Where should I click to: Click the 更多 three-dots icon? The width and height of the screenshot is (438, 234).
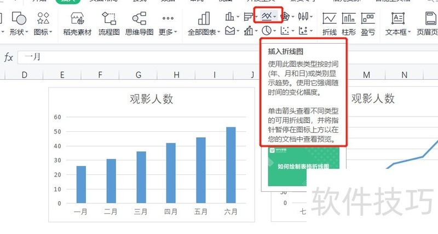(x=168, y=19)
